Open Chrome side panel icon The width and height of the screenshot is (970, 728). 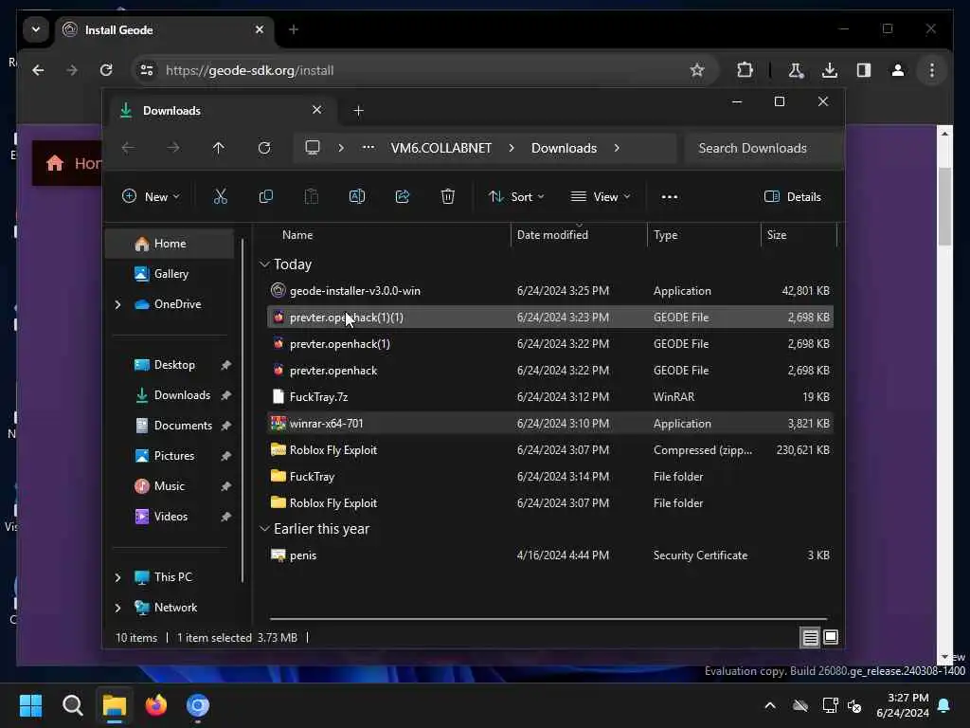pyautogui.click(x=864, y=70)
